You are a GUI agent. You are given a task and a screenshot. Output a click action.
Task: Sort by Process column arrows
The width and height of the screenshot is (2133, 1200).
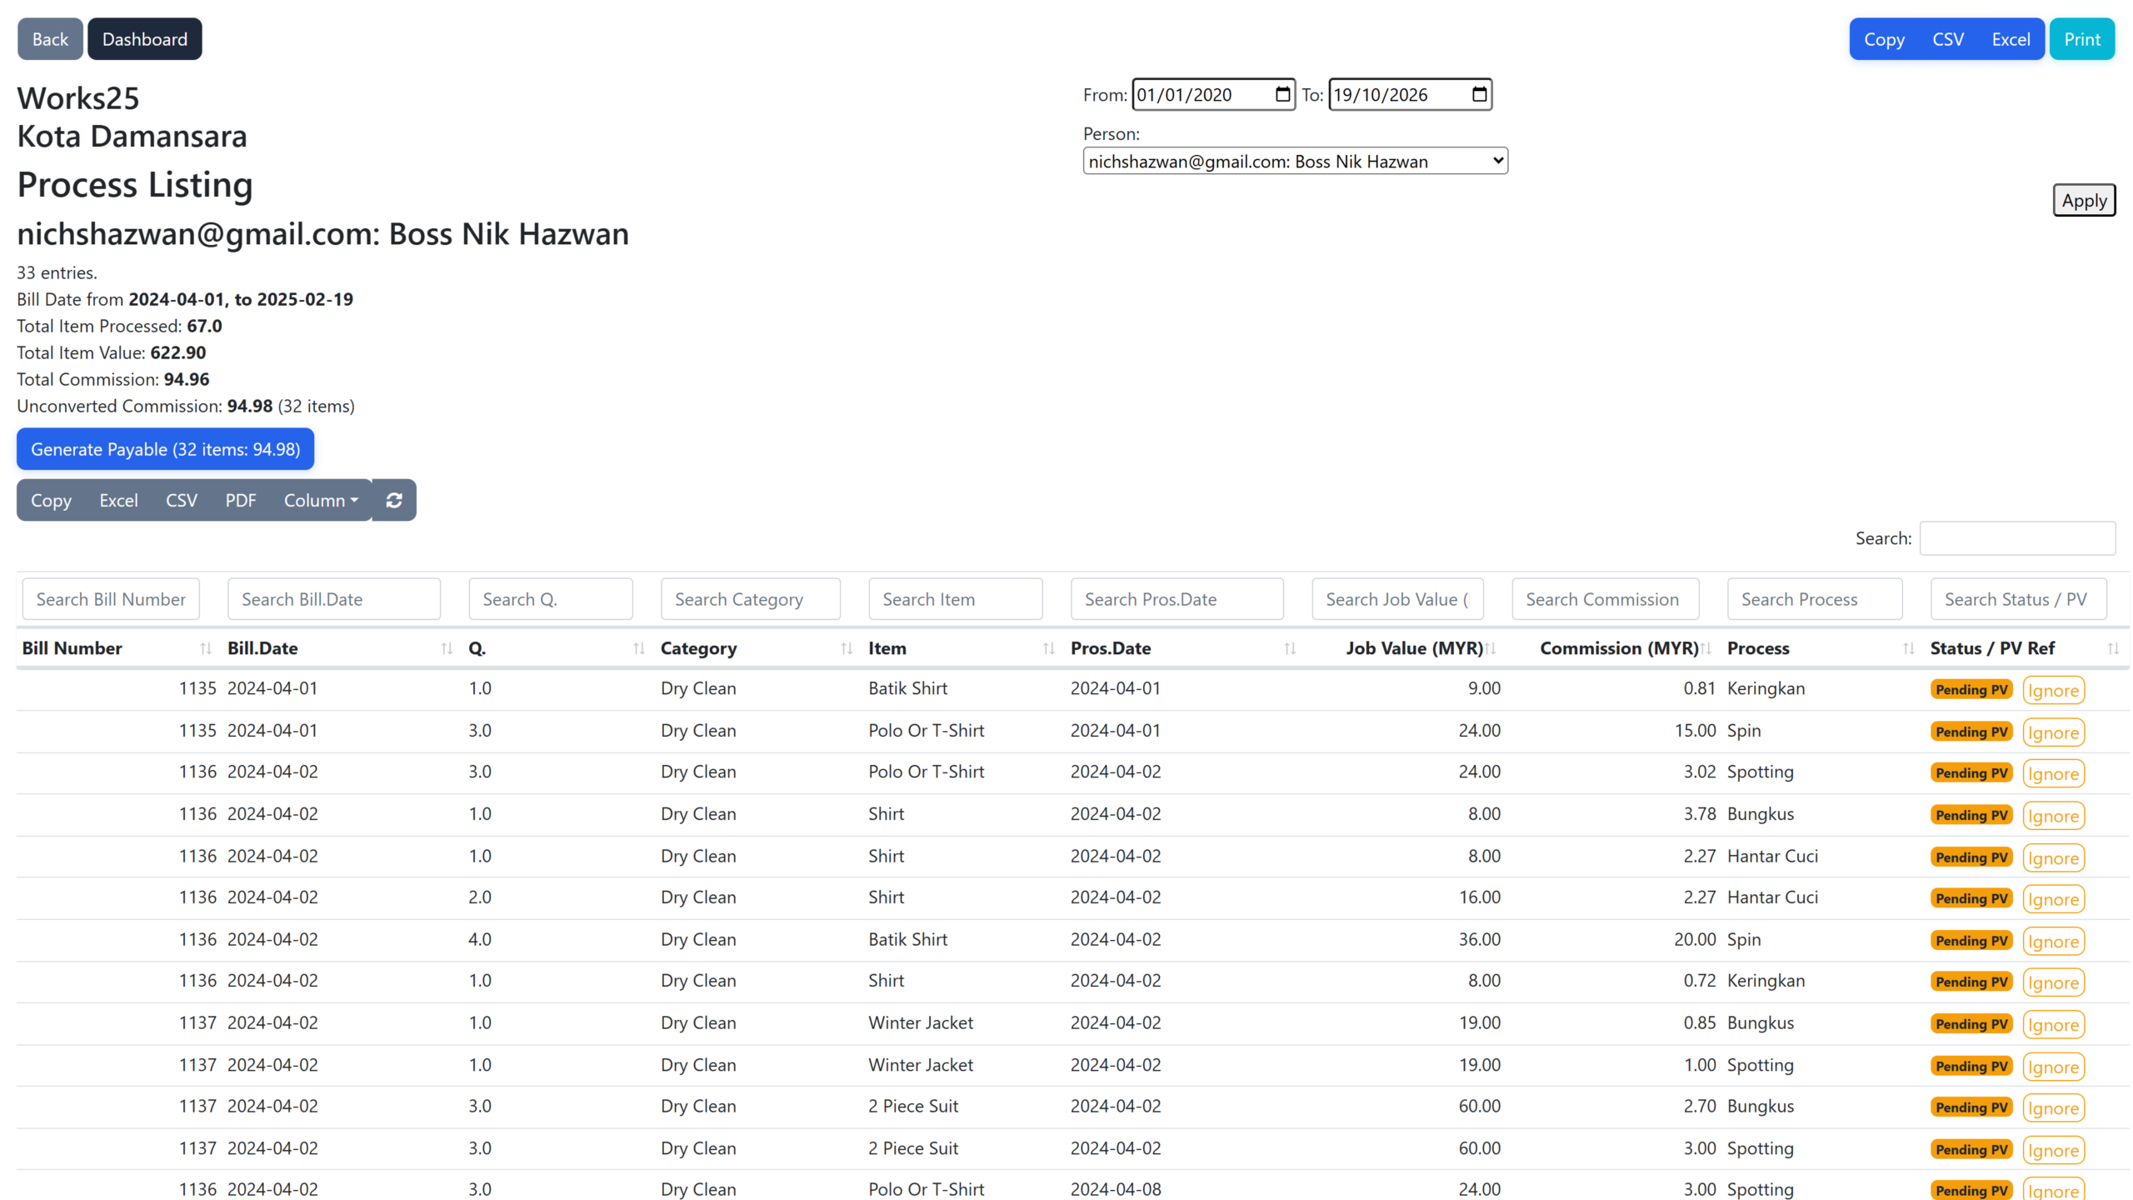[1909, 648]
